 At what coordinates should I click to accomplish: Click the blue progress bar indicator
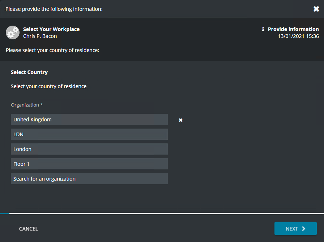[x=5, y=213]
